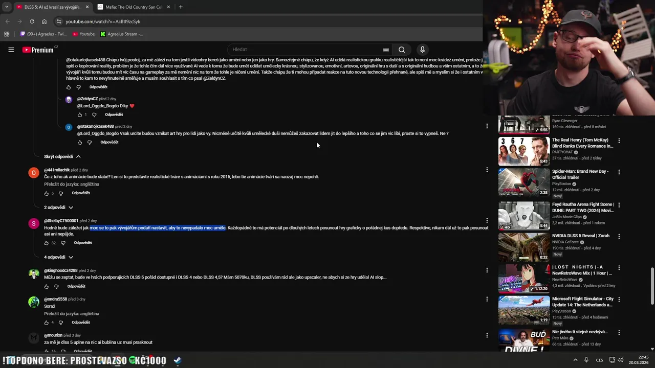The image size is (655, 368).
Task: Dislike the @ondra5558 comment Sora2
Action: [61, 323]
